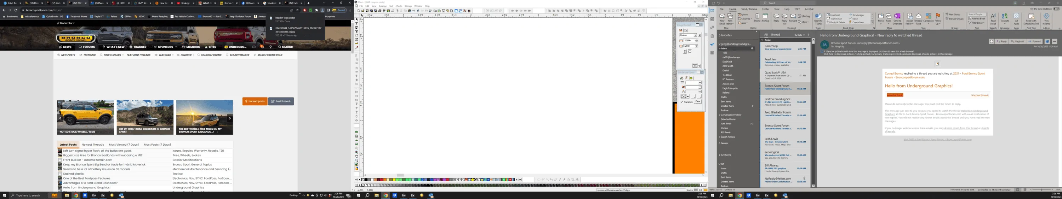Viewport: 1062px width, 199px height.
Task: Expand Search Folders in Outlook folder pane
Action: pos(719,137)
